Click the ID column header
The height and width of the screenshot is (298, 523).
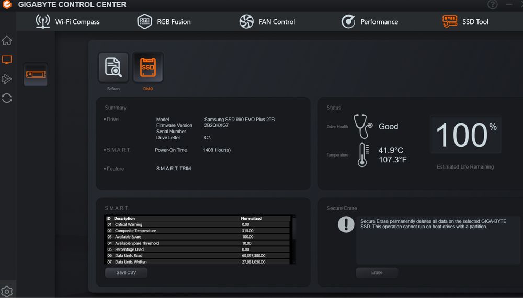pos(108,218)
